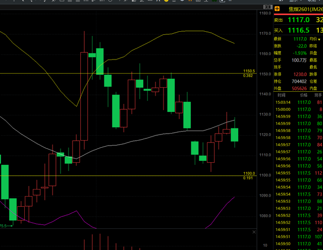Click the 内盘 field label

pos(313,89)
